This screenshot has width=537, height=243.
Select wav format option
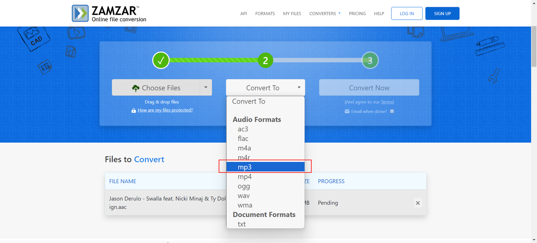coord(266,196)
